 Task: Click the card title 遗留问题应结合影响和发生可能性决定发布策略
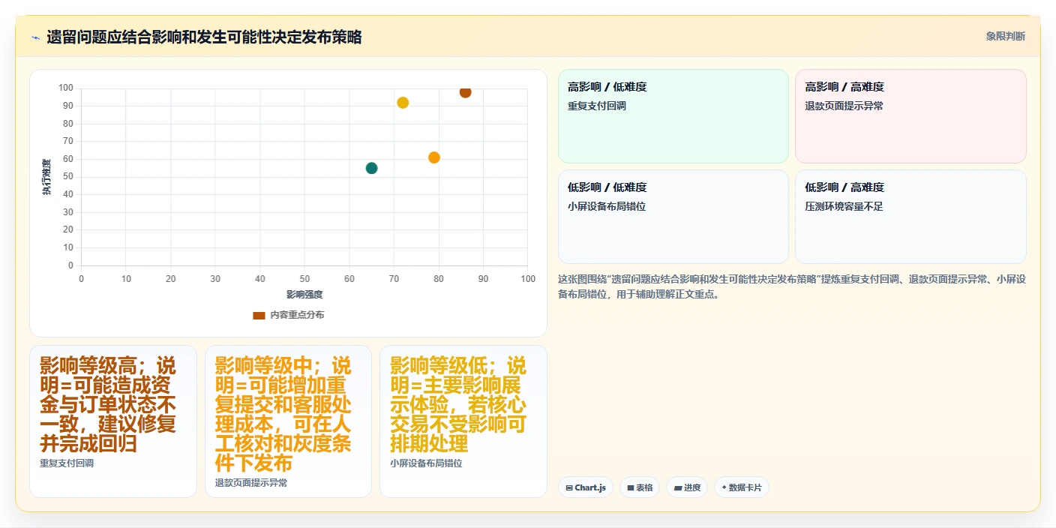point(204,37)
